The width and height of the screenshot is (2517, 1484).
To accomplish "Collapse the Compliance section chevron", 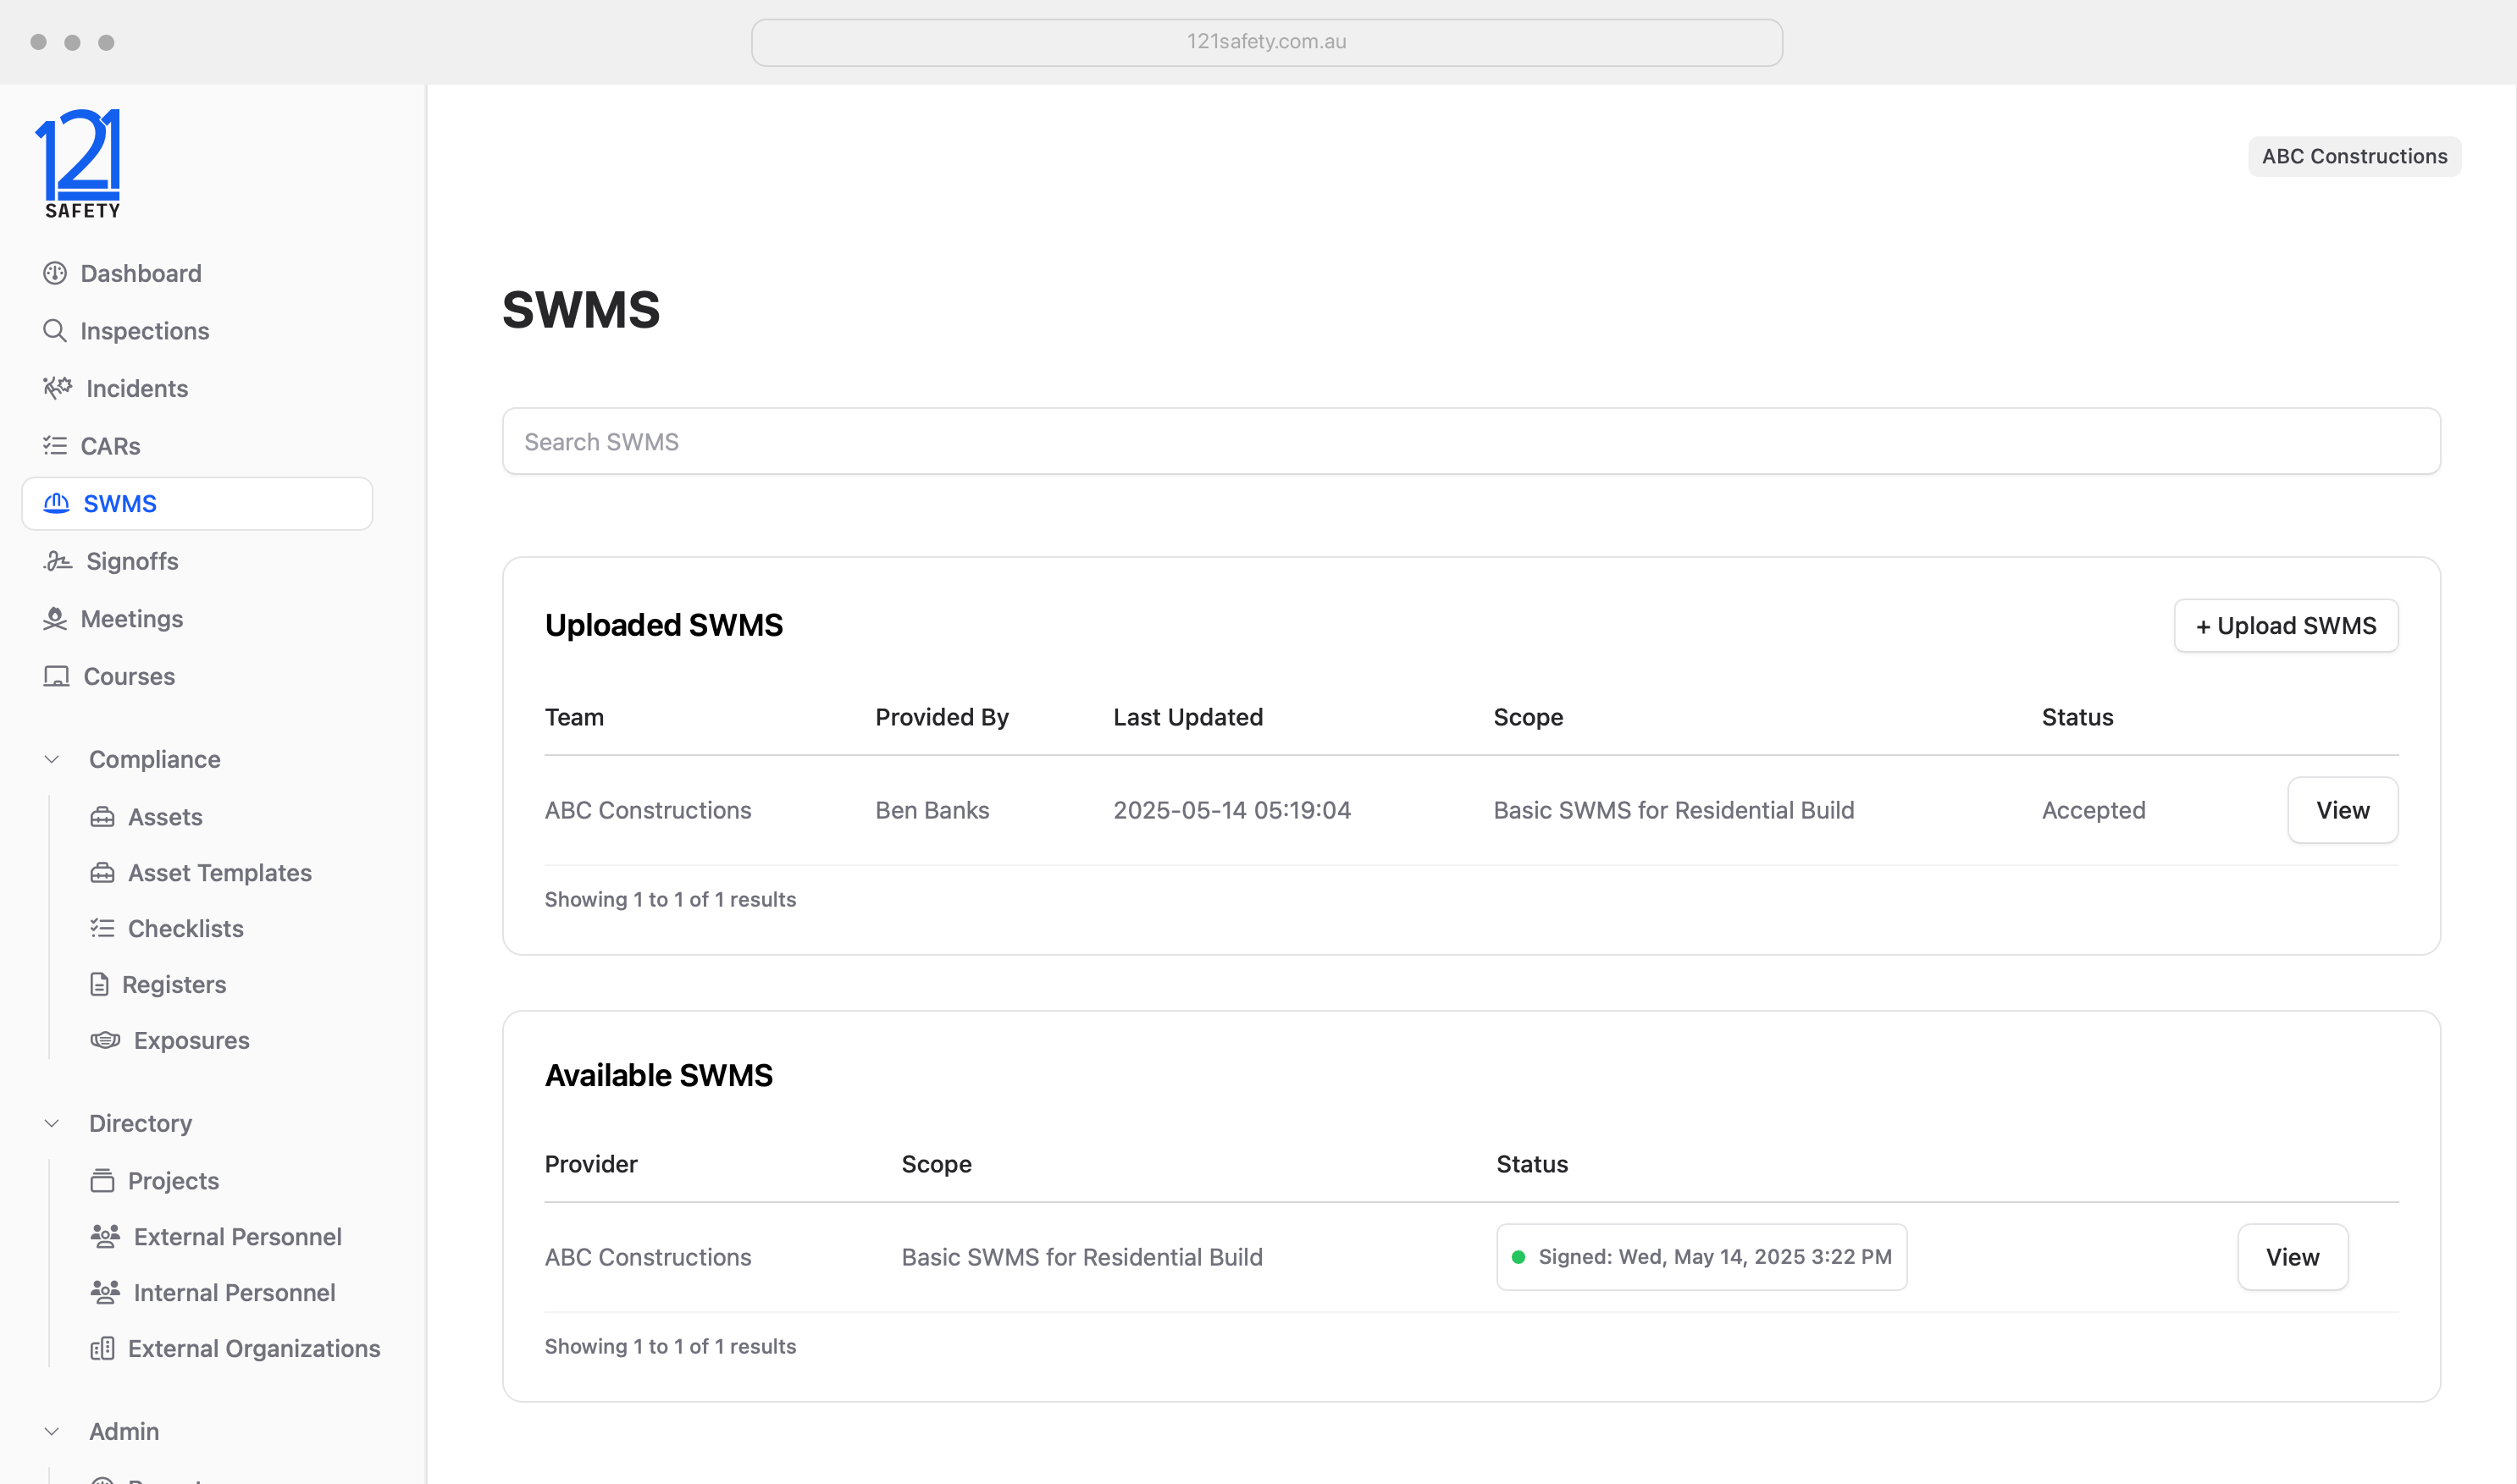I will pyautogui.click(x=52, y=760).
